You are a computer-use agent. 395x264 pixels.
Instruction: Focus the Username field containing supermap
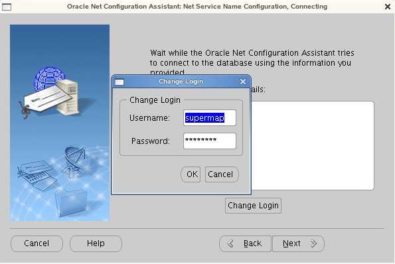click(x=210, y=118)
